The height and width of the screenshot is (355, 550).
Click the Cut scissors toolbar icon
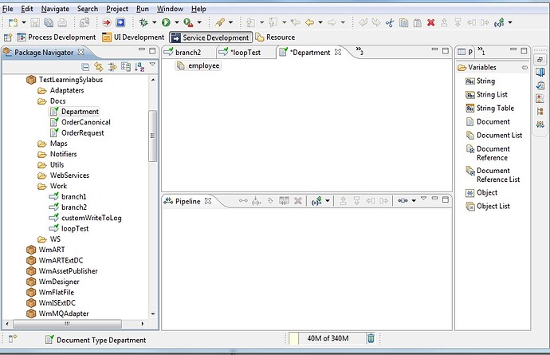coord(390,23)
